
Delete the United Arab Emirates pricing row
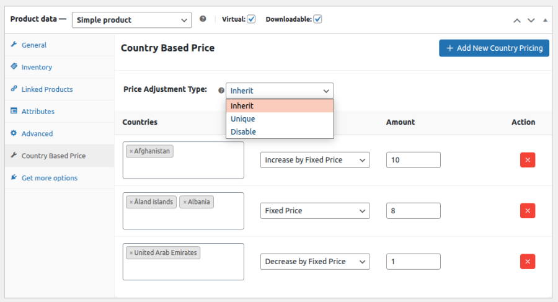tap(528, 262)
